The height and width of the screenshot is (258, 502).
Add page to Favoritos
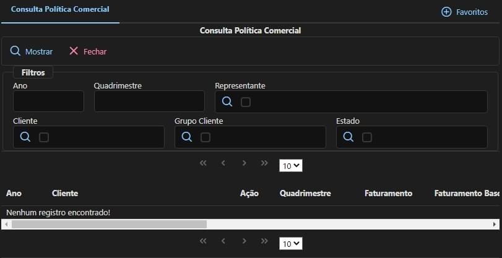[464, 12]
